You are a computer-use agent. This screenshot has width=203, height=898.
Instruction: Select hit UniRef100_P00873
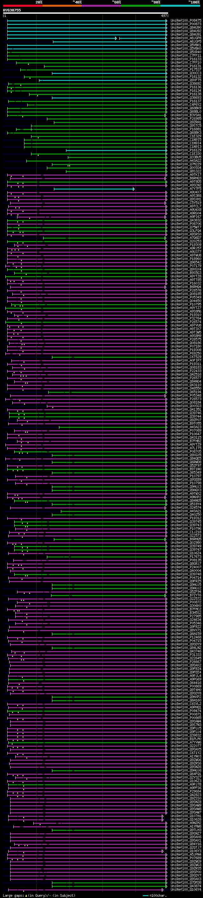[x=186, y=24]
